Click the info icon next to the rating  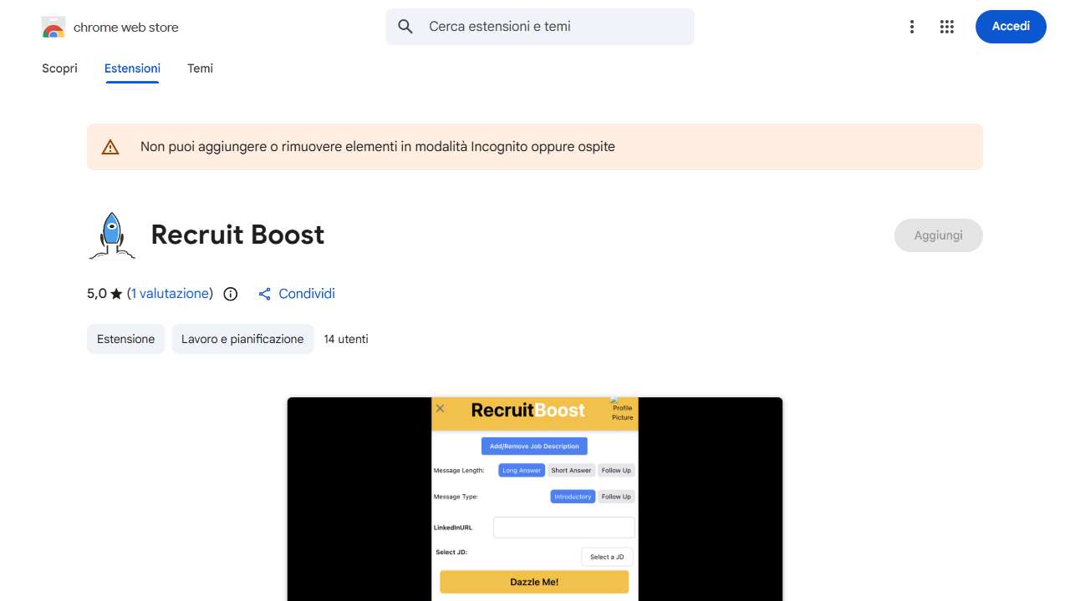(x=230, y=294)
